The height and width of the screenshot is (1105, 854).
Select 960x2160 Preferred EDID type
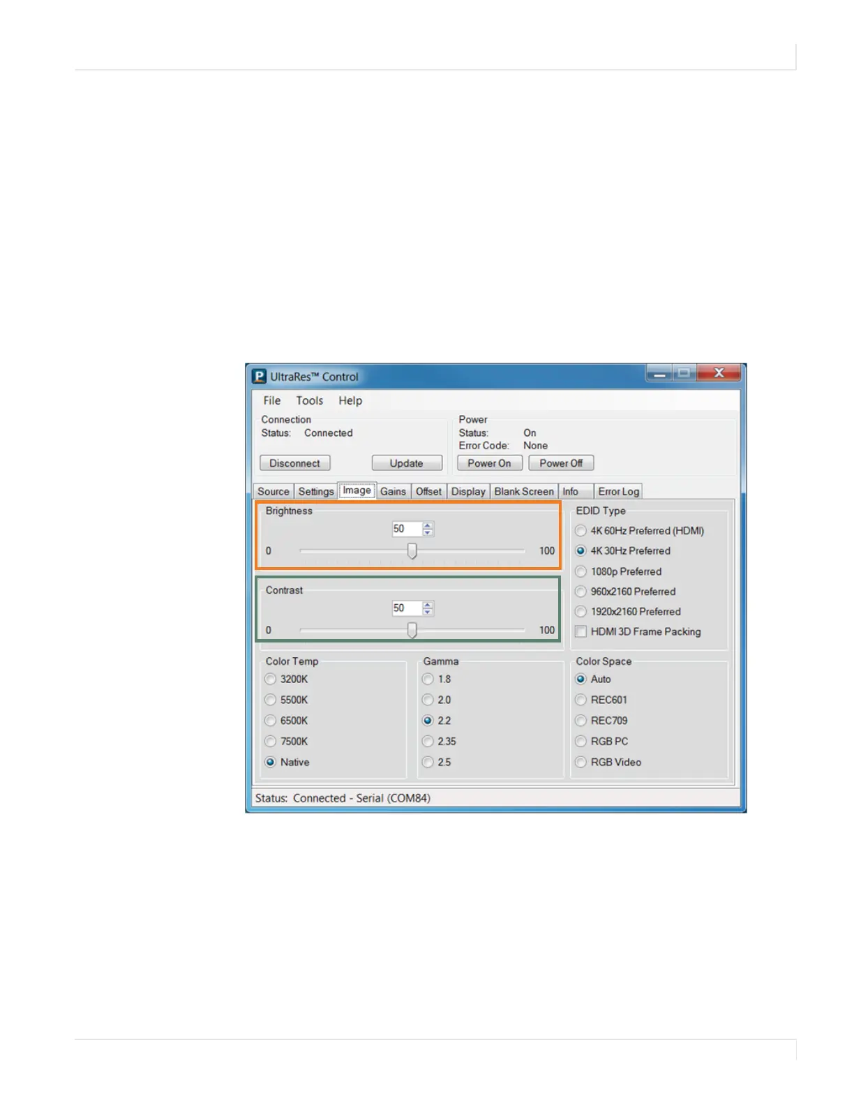[626, 592]
